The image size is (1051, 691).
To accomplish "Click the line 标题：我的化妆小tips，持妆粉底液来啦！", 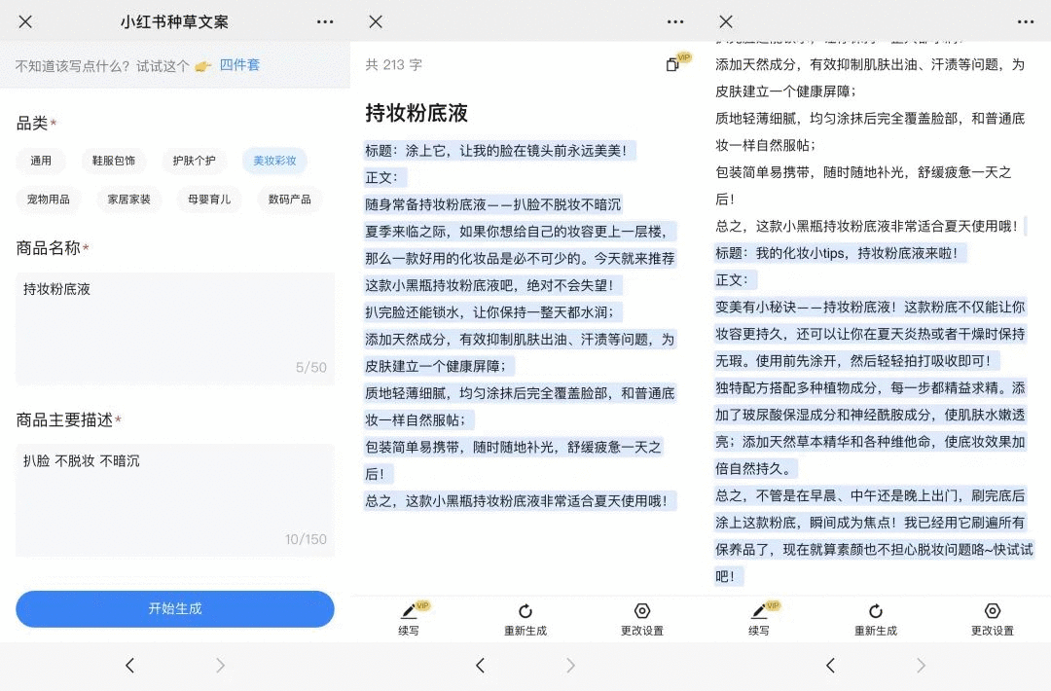I will 840,253.
